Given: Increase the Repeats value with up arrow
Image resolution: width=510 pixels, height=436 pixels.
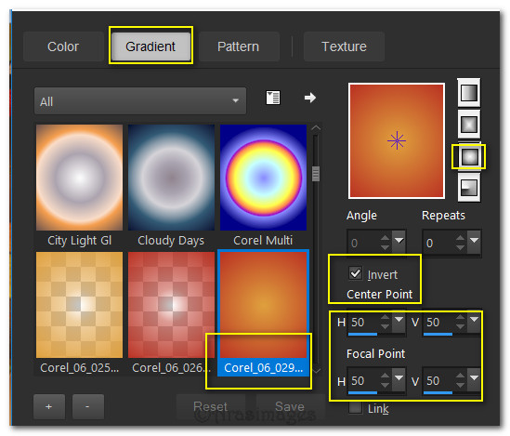Looking at the screenshot, I should tap(460, 238).
